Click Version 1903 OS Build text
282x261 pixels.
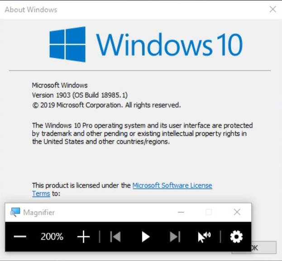point(80,95)
